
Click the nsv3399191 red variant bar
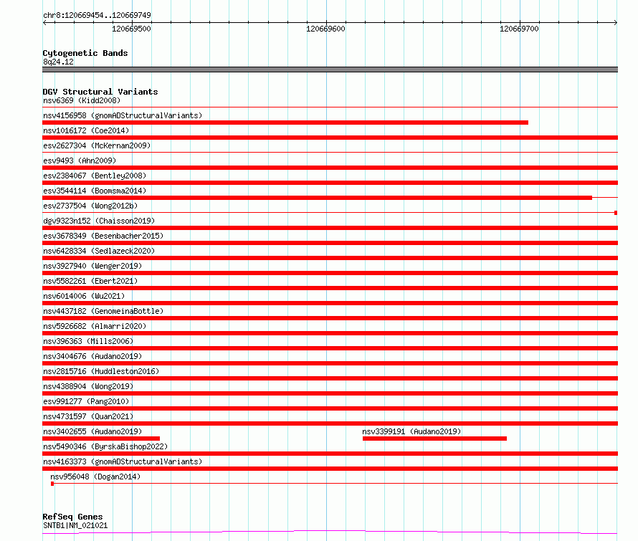(434, 439)
